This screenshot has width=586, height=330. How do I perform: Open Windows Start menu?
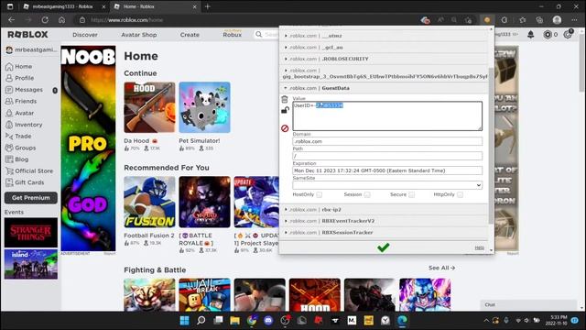(184, 320)
